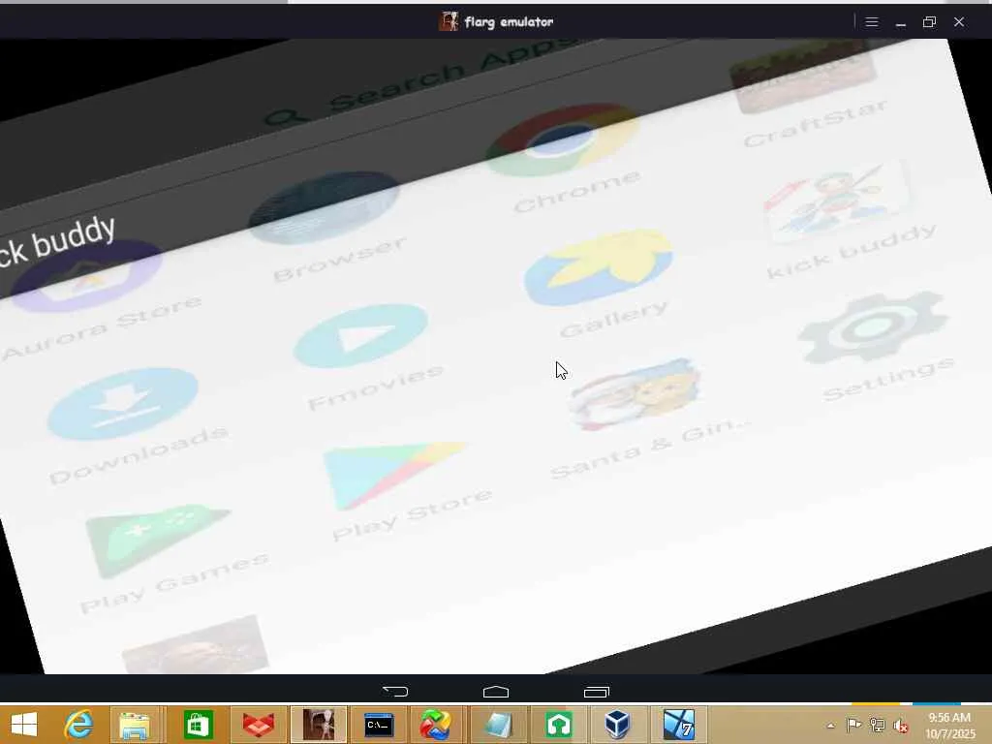This screenshot has width=992, height=744.
Task: Open File Explorer from the taskbar
Action: click(x=135, y=725)
